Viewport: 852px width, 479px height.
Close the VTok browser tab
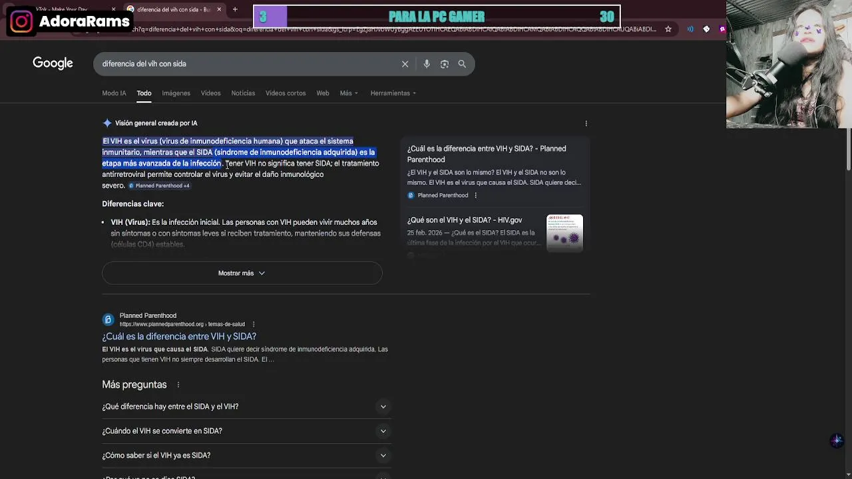click(x=113, y=9)
